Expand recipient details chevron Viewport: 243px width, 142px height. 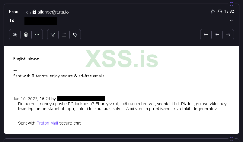point(231,20)
